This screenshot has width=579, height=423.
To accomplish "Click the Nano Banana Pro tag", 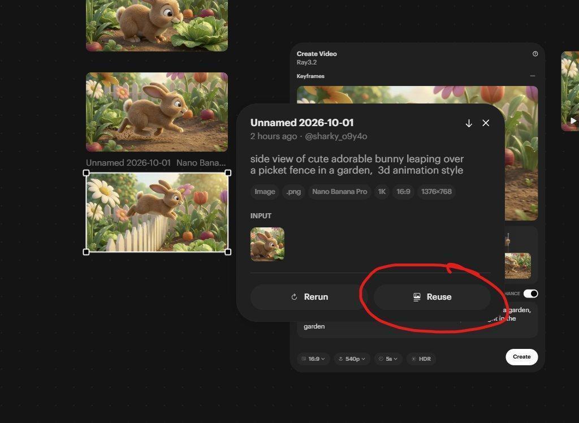I will coord(339,192).
